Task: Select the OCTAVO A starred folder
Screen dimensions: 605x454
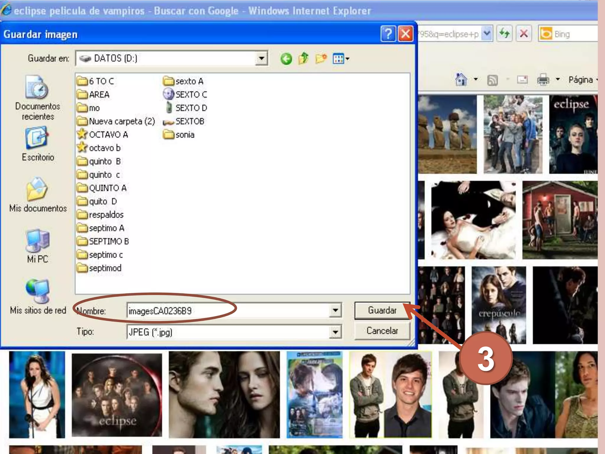Action: click(108, 134)
